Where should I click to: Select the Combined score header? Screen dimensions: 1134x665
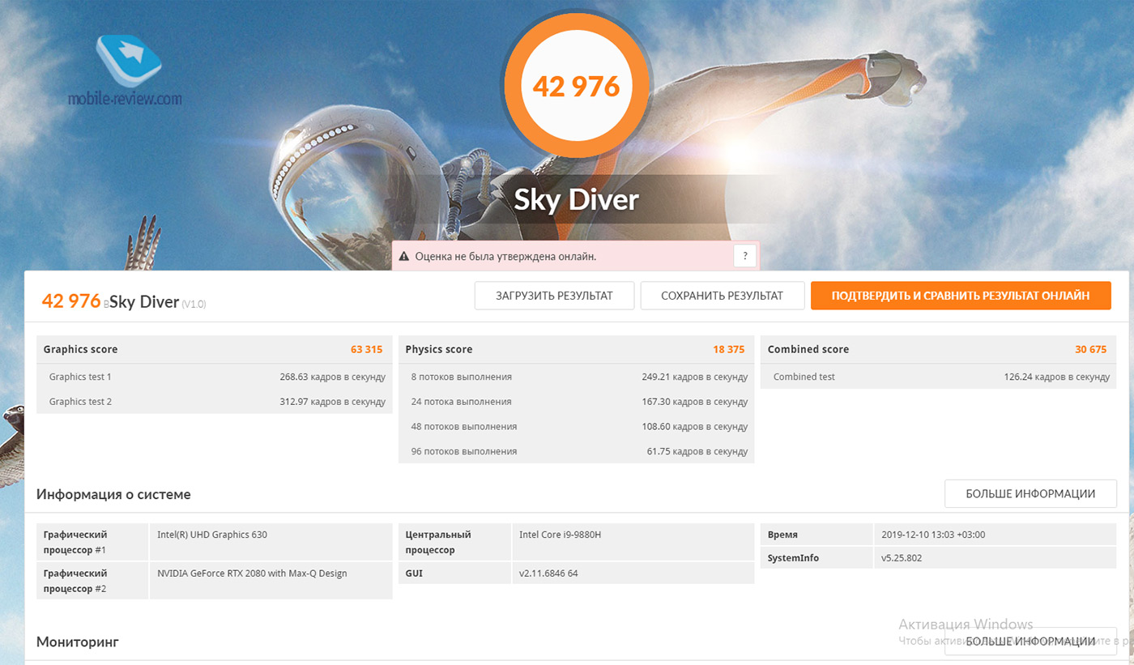(937, 349)
